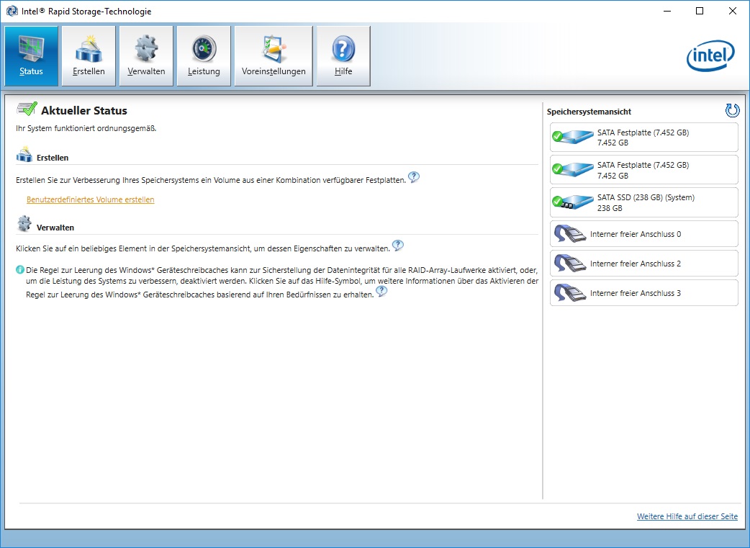Click the Intel logo
The height and width of the screenshot is (548, 750).
point(711,55)
